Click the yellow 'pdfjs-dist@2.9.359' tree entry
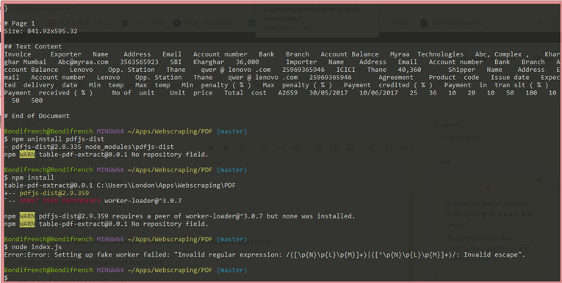This screenshot has height=283, width=562. tap(54, 194)
